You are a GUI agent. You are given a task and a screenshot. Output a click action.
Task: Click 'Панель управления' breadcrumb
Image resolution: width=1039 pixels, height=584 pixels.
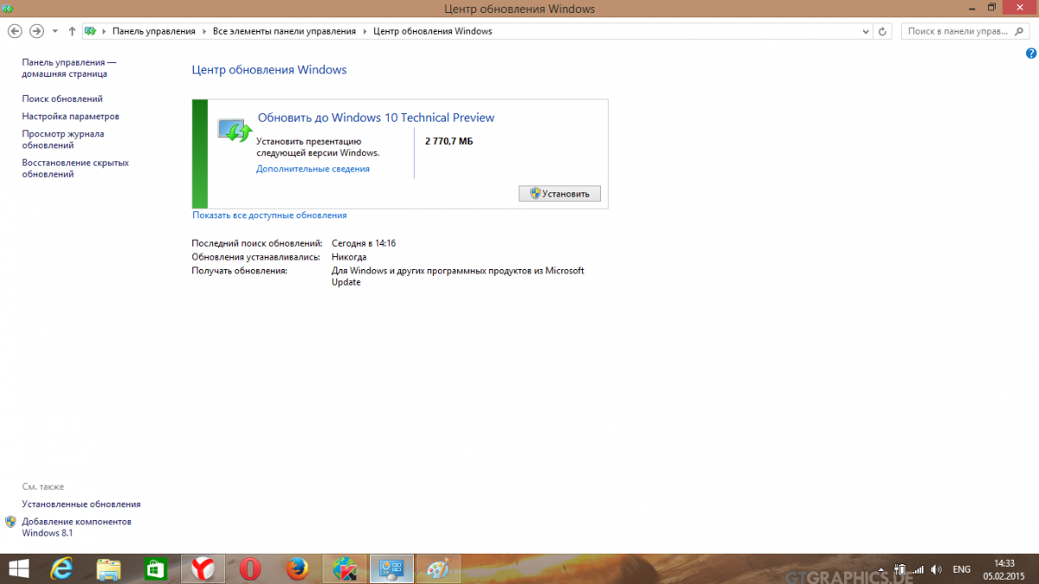click(x=154, y=31)
